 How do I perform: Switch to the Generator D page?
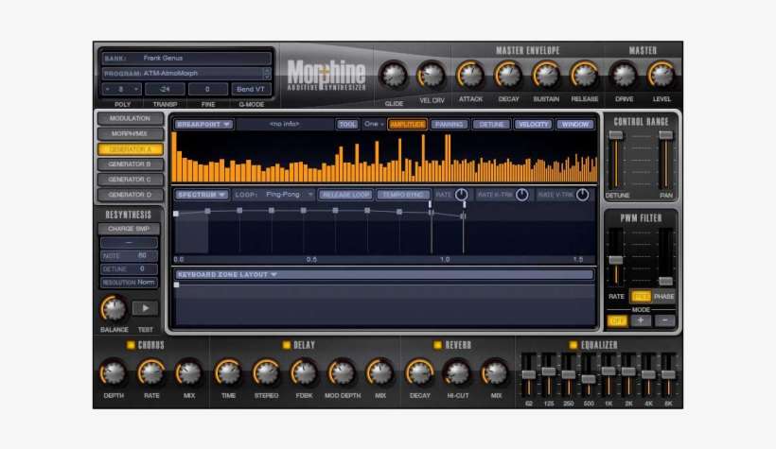tap(131, 195)
